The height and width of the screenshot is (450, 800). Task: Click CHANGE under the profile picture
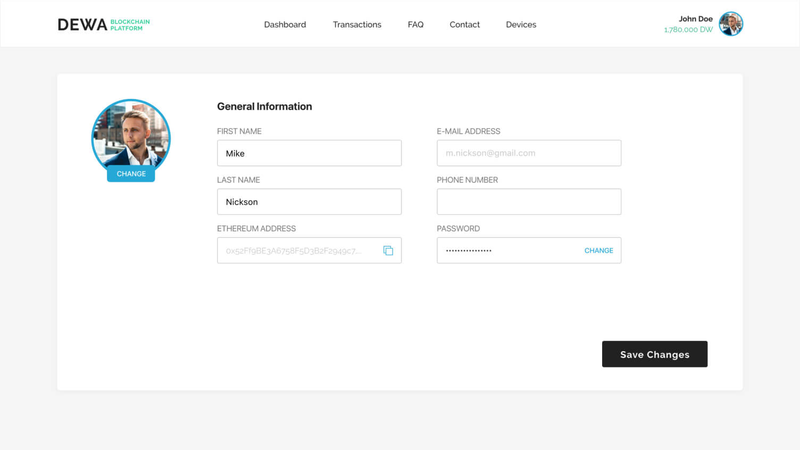click(131, 174)
